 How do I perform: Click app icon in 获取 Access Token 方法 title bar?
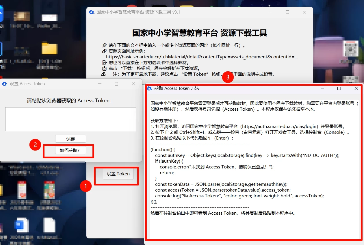click(x=149, y=88)
